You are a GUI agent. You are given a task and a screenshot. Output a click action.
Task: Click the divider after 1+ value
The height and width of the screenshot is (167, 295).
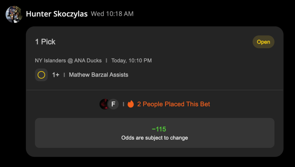(x=64, y=75)
